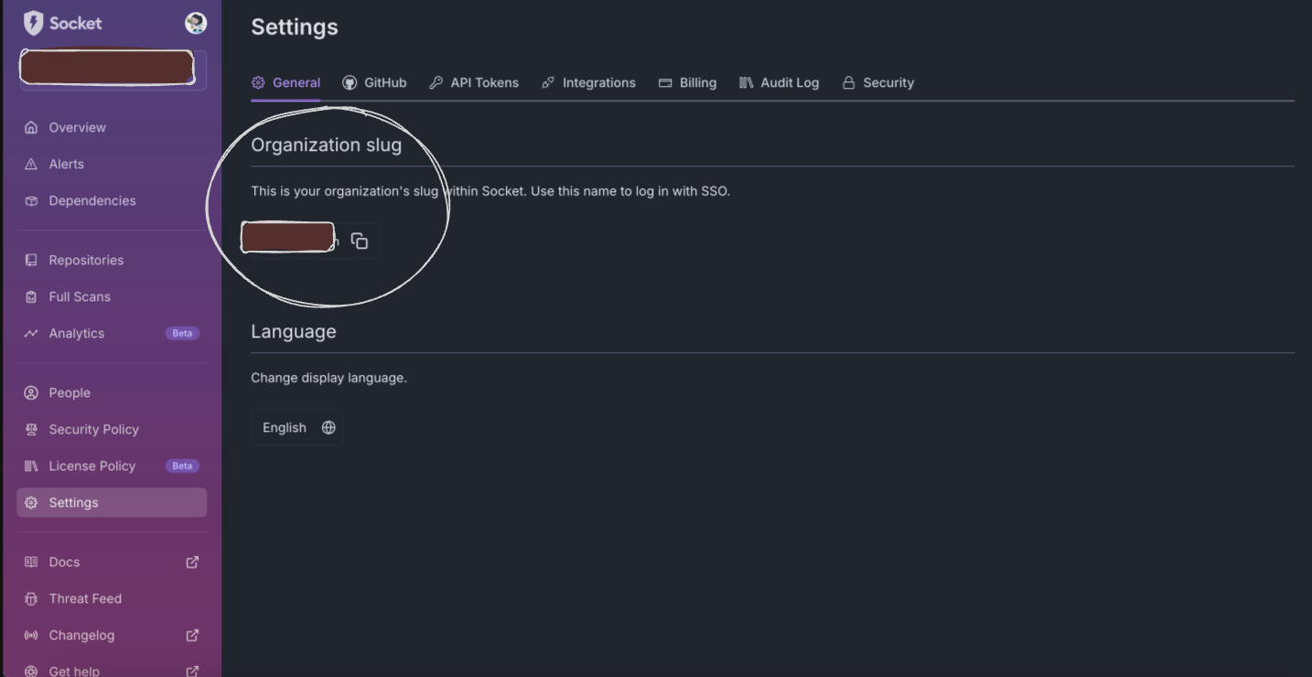This screenshot has width=1312, height=677.
Task: Click the Socket shield logo
Action: pyautogui.click(x=33, y=23)
